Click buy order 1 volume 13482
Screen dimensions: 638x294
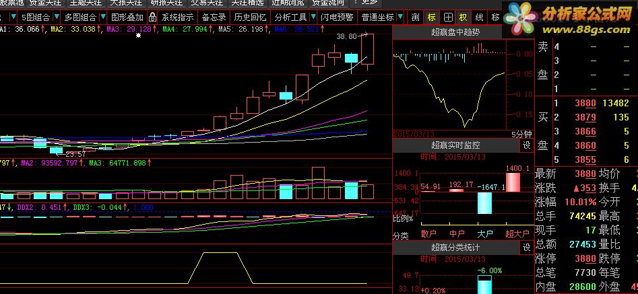pyautogui.click(x=615, y=103)
